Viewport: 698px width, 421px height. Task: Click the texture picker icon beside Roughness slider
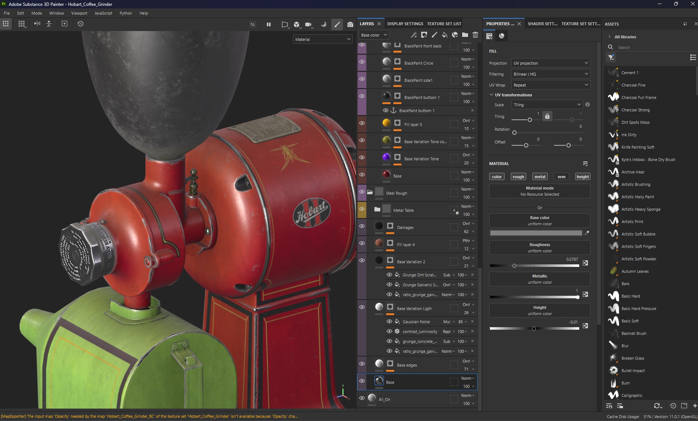pyautogui.click(x=585, y=263)
